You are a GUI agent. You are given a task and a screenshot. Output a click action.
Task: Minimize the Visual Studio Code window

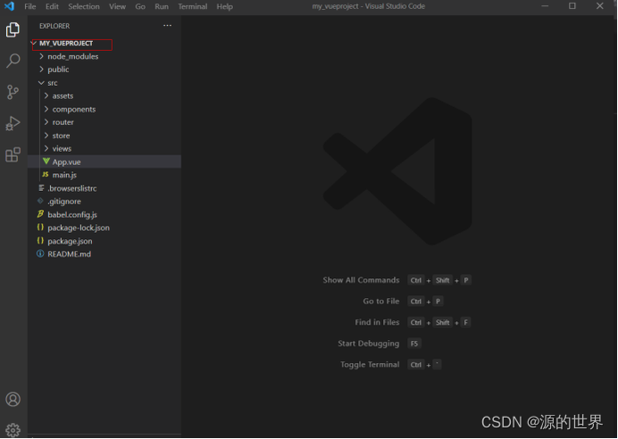[x=545, y=6]
